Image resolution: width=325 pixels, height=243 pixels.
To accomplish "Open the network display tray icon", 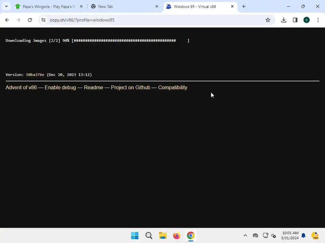I will pos(266,235).
